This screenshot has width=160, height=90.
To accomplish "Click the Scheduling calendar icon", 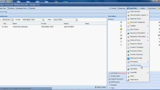I will tap(128, 62).
